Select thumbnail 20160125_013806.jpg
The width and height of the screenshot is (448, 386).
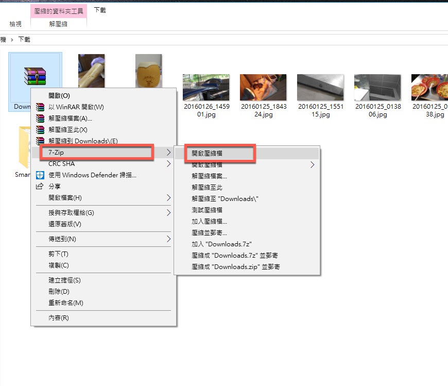[x=377, y=87]
